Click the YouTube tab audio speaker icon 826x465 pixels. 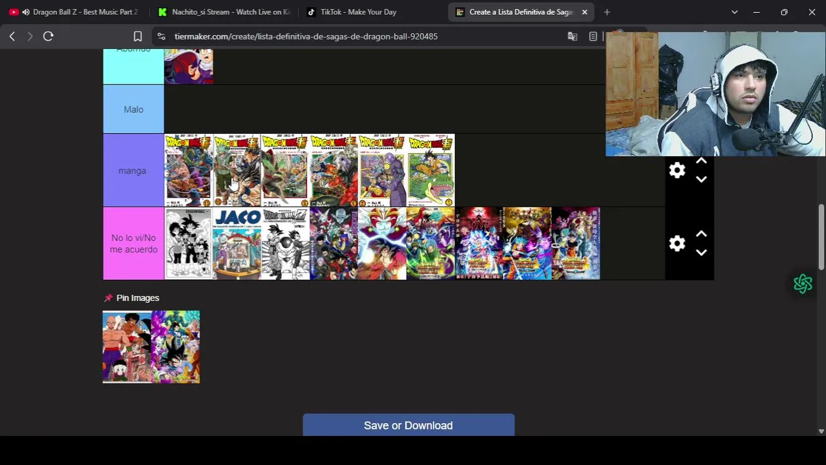pos(25,12)
